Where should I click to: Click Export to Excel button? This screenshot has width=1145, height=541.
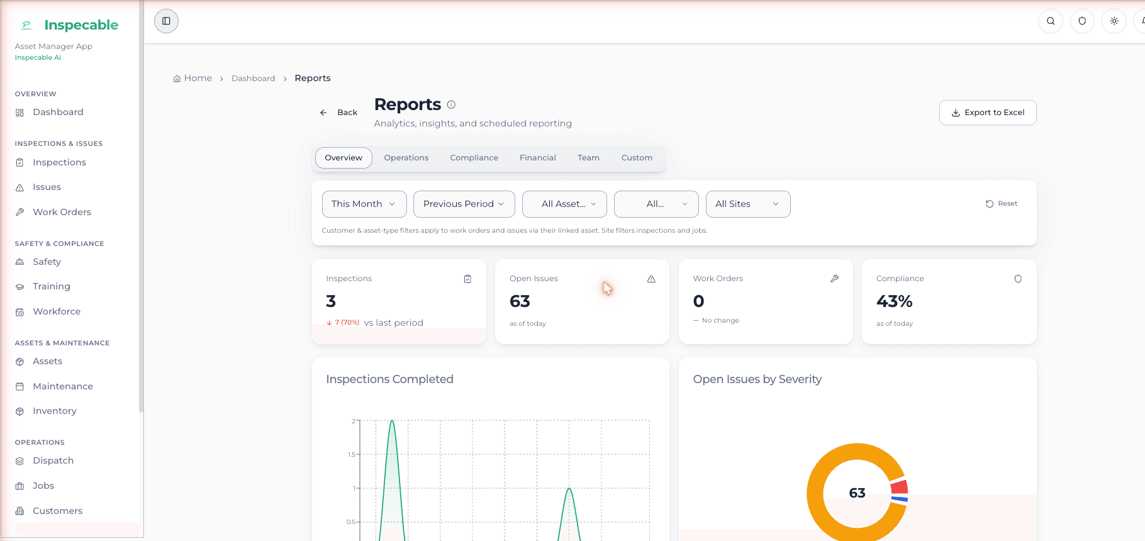click(988, 113)
